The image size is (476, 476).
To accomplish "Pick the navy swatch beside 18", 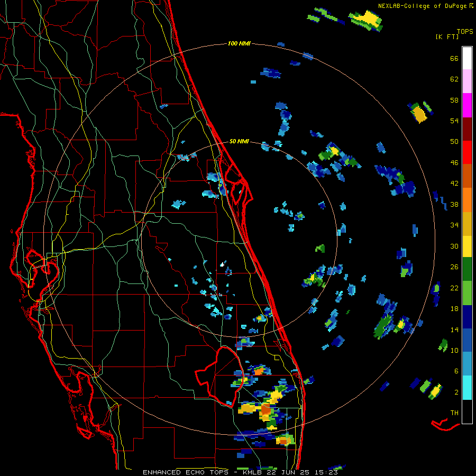I will (x=467, y=317).
